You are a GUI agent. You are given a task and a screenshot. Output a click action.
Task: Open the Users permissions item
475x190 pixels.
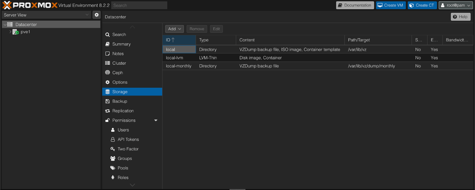[132, 130]
